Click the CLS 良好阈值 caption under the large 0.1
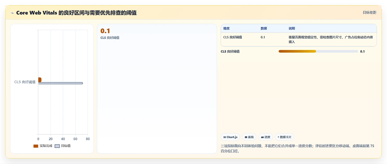The image size is (387, 164). 110,38
